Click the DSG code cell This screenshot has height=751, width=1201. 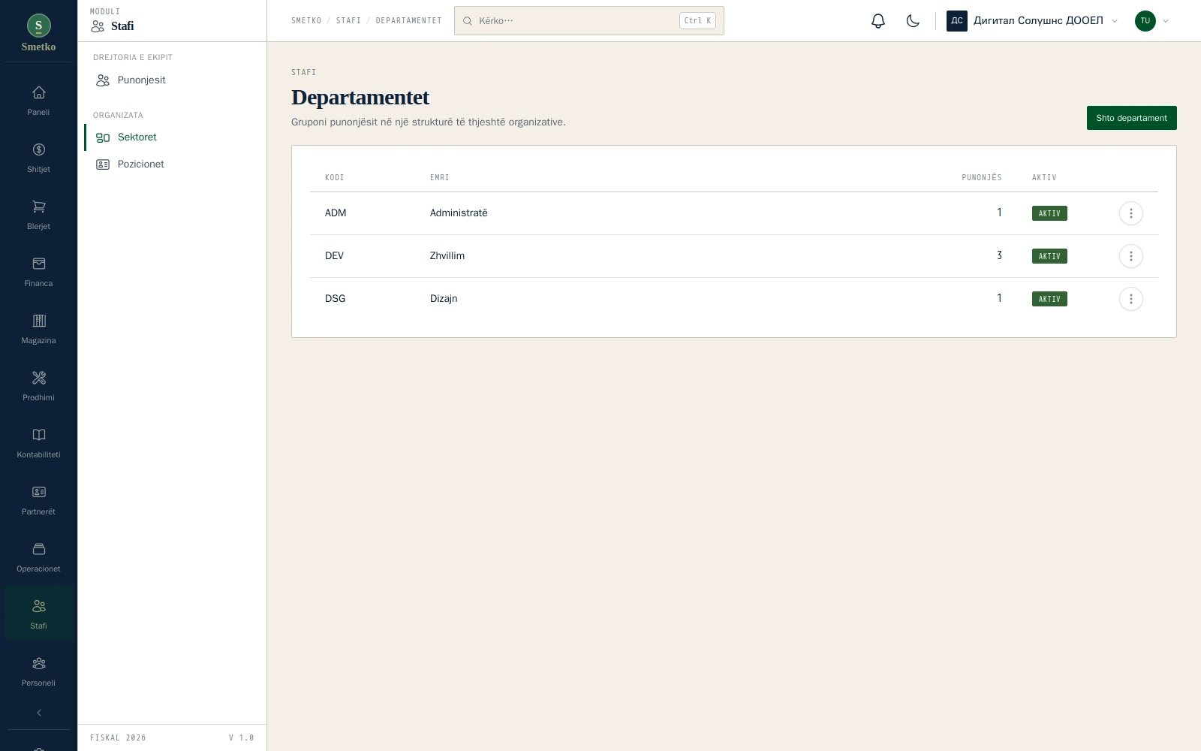click(336, 299)
